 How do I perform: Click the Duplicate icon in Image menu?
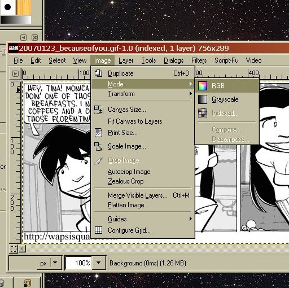(98, 73)
